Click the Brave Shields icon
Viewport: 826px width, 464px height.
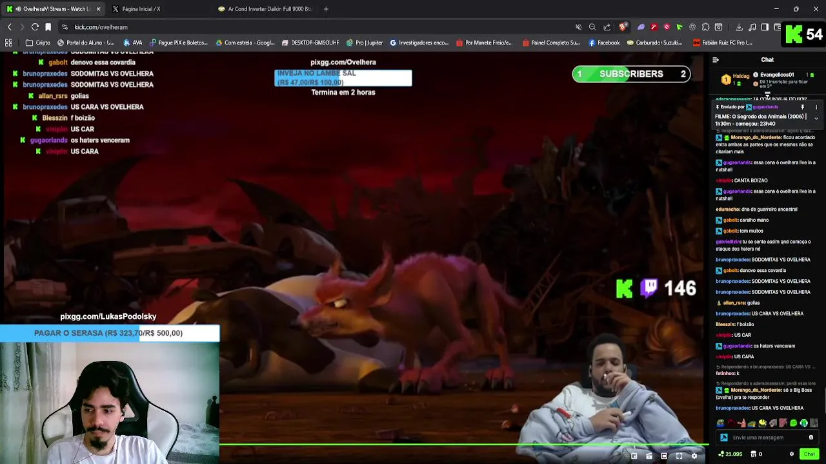click(x=623, y=27)
